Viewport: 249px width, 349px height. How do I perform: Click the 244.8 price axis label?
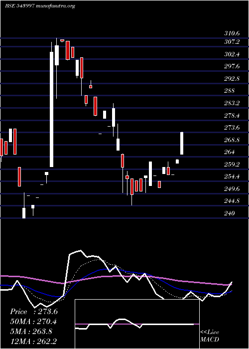(x=232, y=201)
